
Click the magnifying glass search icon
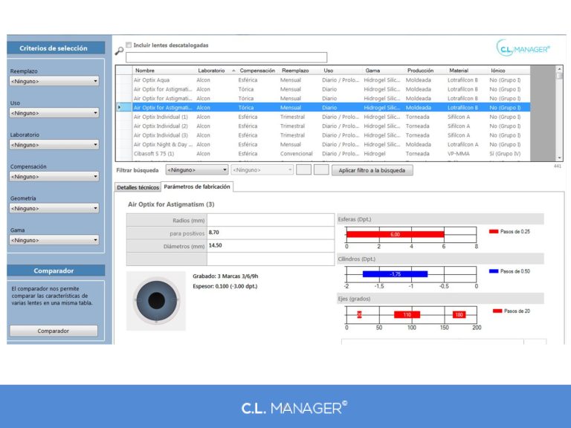119,51
